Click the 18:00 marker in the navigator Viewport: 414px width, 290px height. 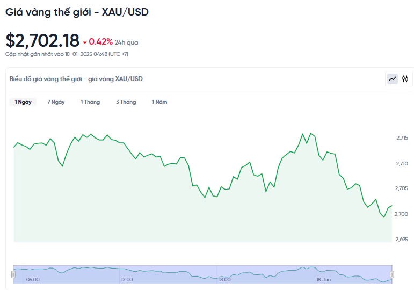click(224, 279)
